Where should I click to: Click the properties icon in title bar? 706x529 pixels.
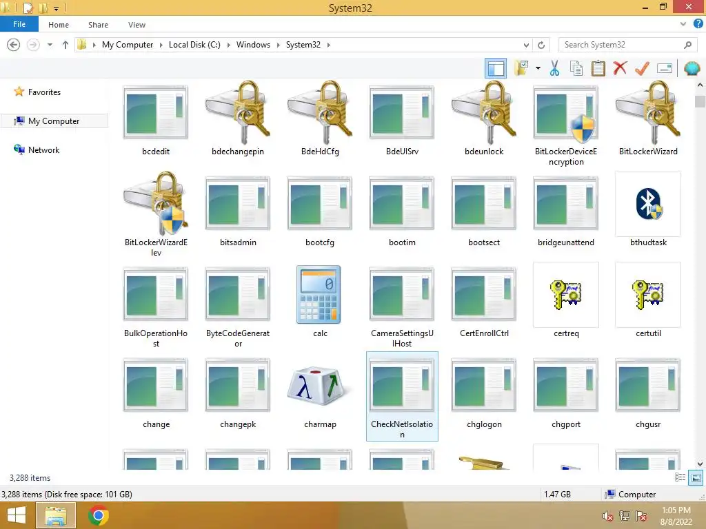tap(28, 8)
